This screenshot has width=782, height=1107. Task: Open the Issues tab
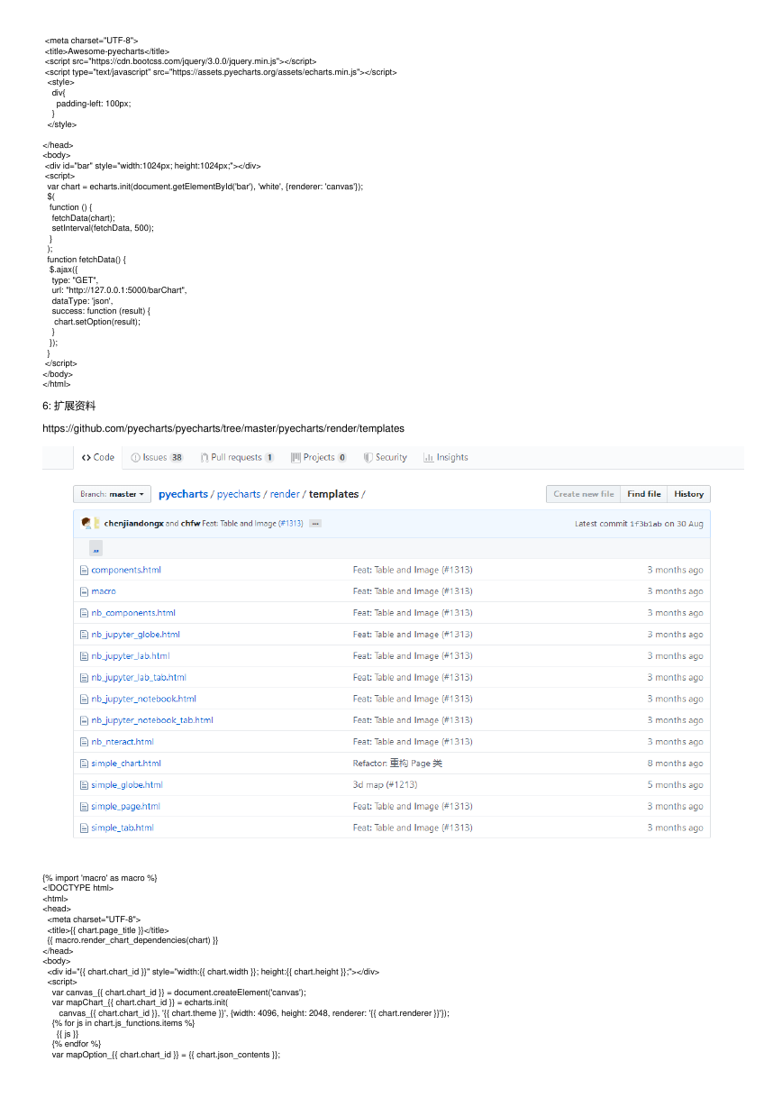157,457
